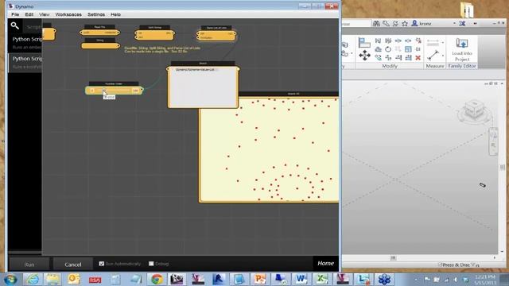This screenshot has height=286, width=509.
Task: Click the Unpin tool in Revit Modify panel
Action: coord(418,41)
